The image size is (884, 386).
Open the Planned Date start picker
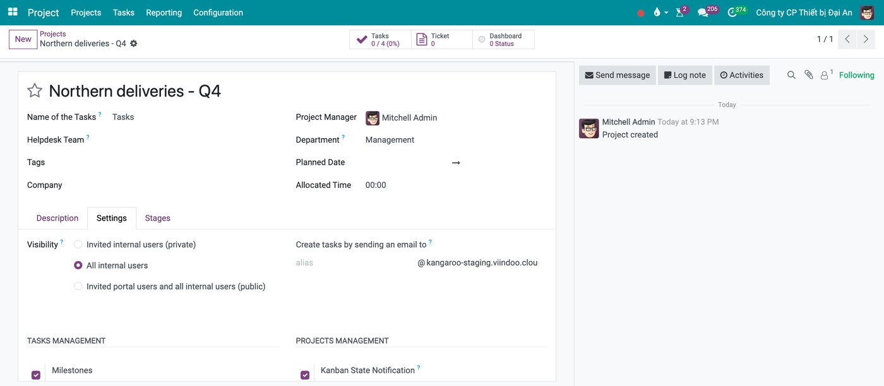point(406,162)
